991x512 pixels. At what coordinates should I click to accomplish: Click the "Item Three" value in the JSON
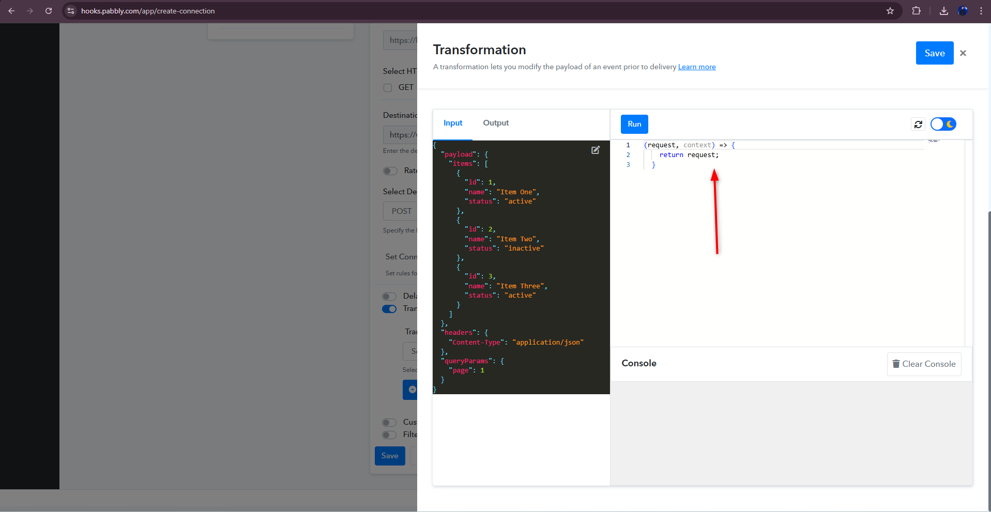click(520, 286)
